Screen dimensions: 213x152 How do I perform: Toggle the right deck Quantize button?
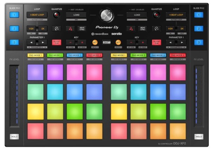[x=156, y=15]
